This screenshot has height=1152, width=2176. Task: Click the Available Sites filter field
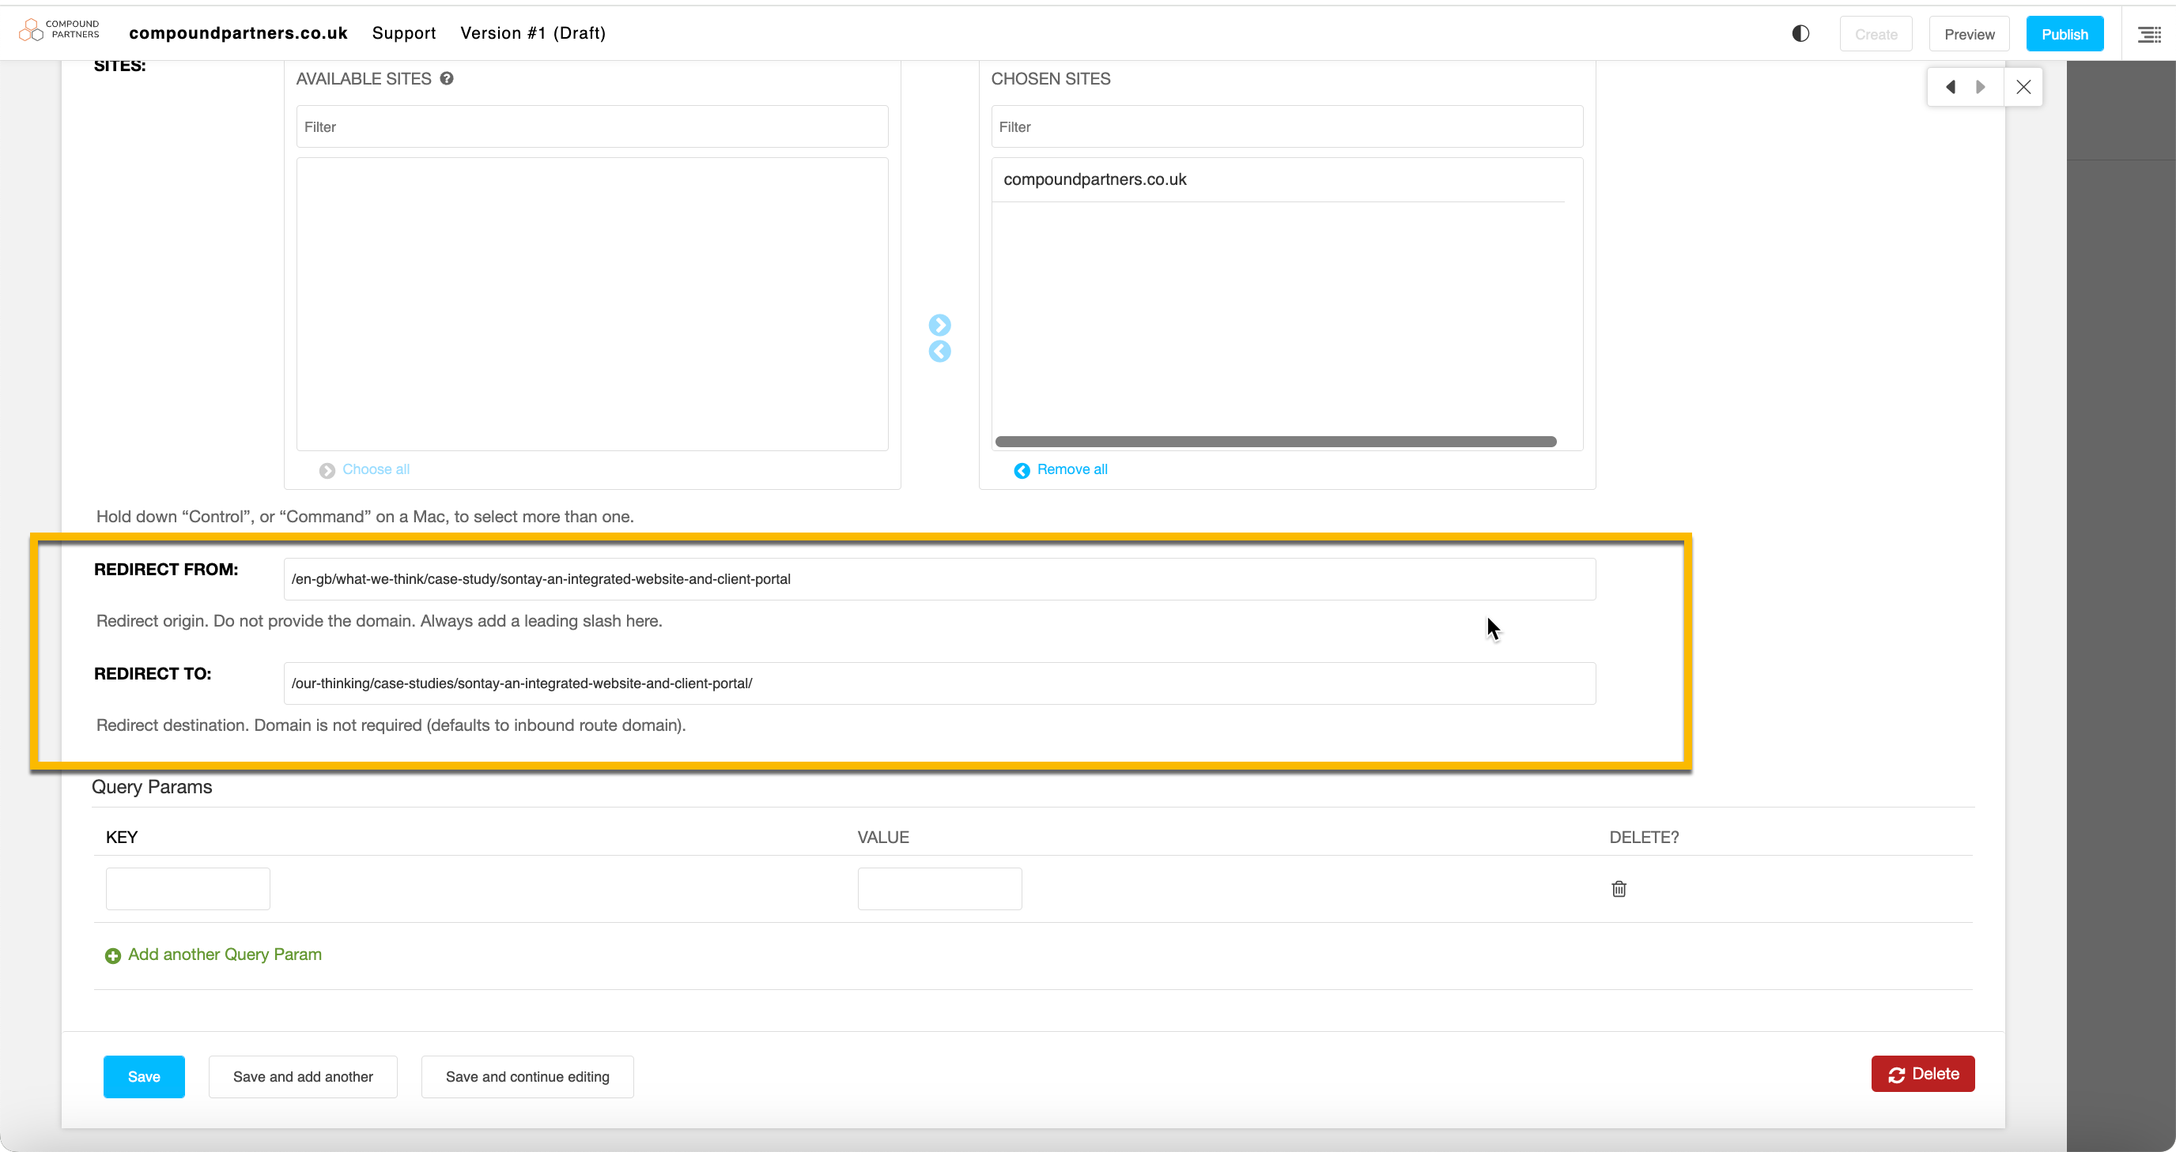(x=592, y=126)
